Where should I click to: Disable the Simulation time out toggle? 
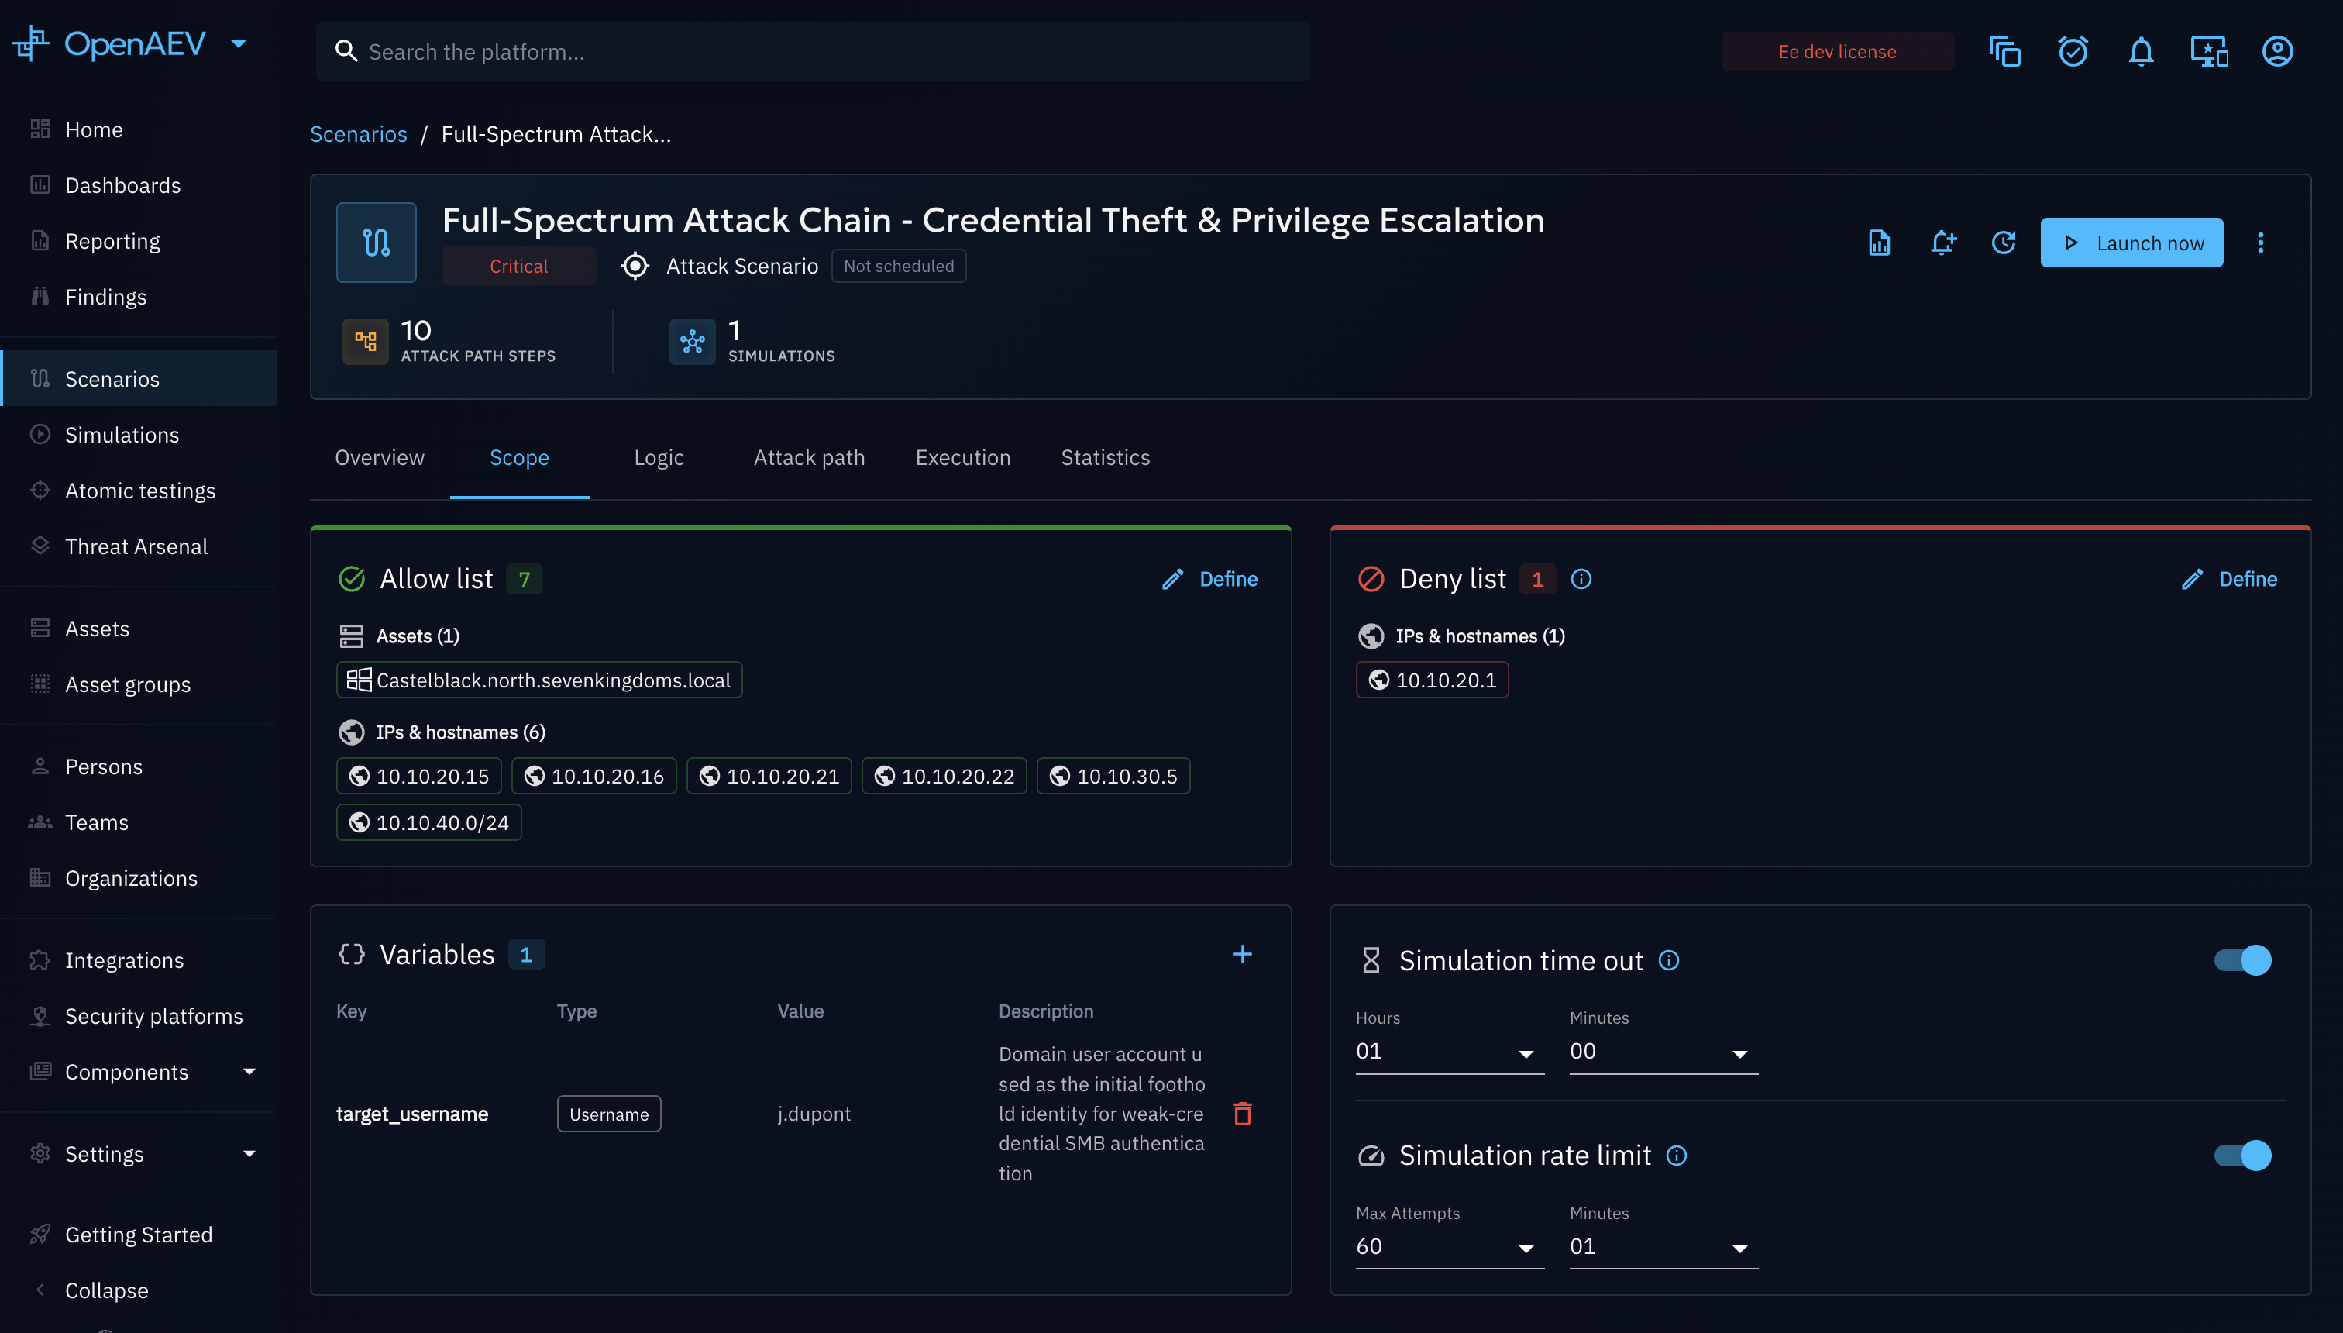pos(2242,960)
